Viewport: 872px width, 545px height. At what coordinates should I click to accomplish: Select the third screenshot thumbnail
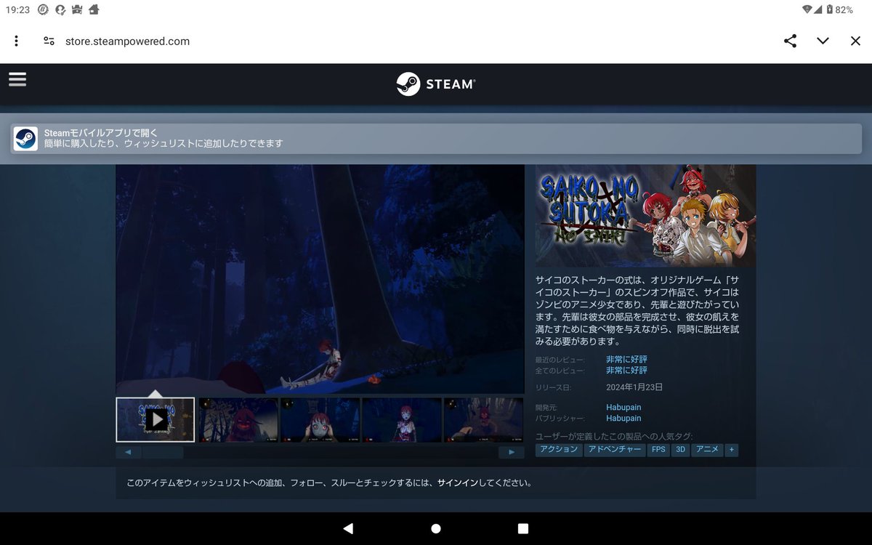pyautogui.click(x=320, y=419)
